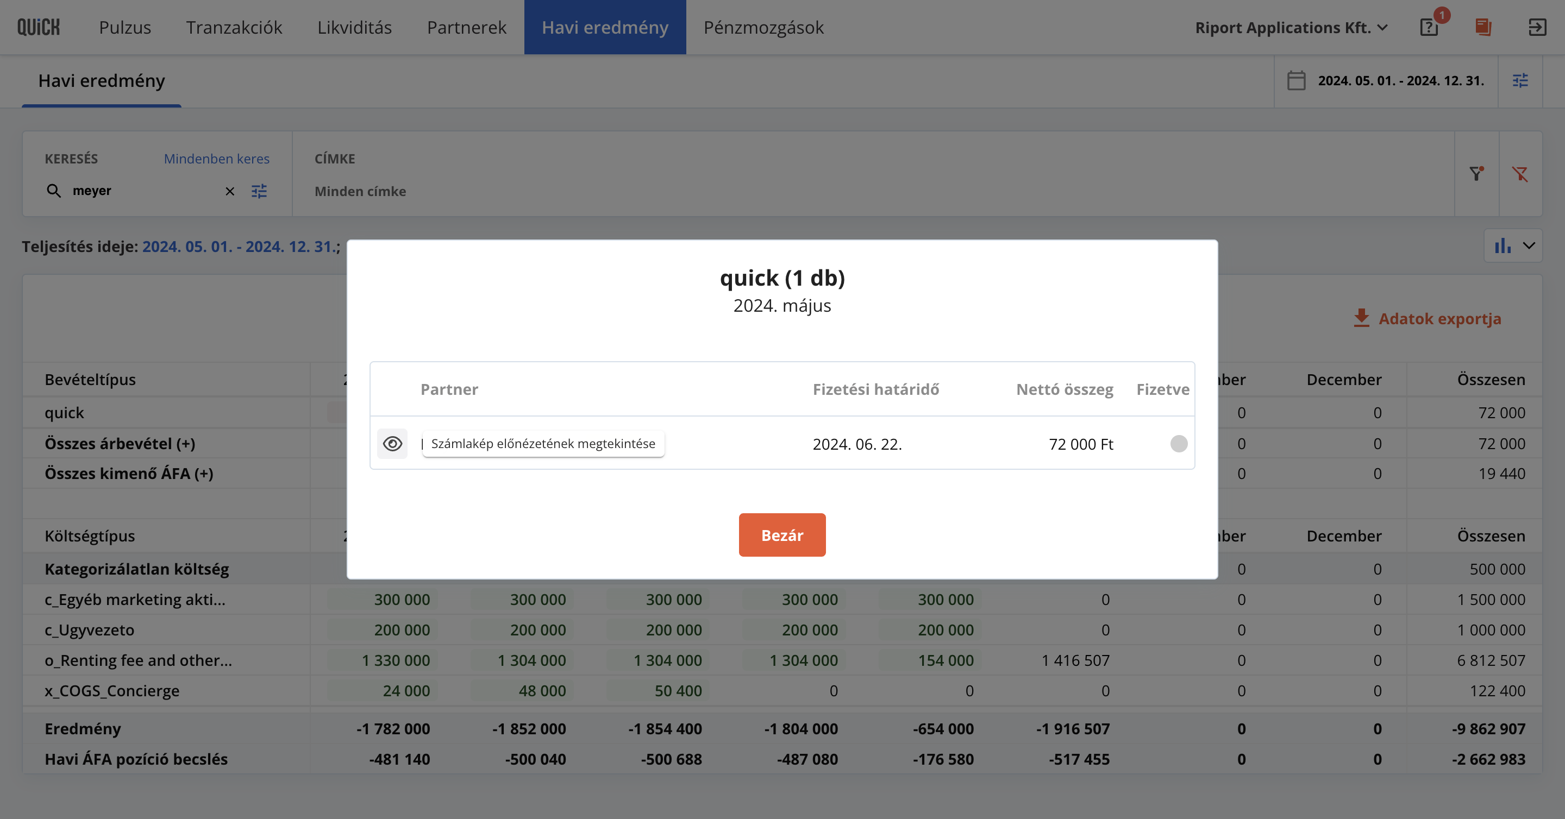Click the 19 440 outgoing VAT total
1565x819 pixels.
[x=1502, y=474]
